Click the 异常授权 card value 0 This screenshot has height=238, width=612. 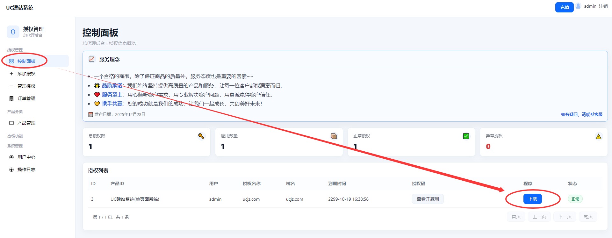pos(488,147)
